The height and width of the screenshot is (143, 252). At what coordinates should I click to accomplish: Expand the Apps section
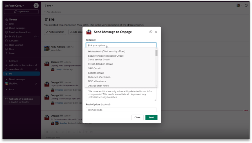pyautogui.click(x=6, y=89)
